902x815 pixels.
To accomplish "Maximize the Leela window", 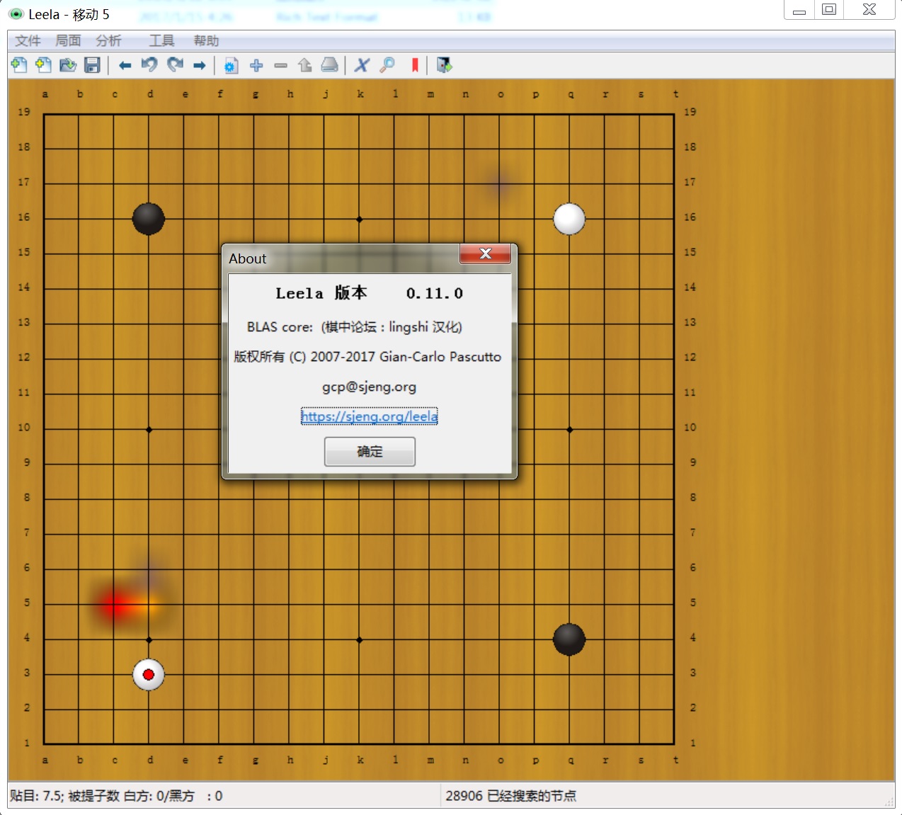I will tap(828, 9).
